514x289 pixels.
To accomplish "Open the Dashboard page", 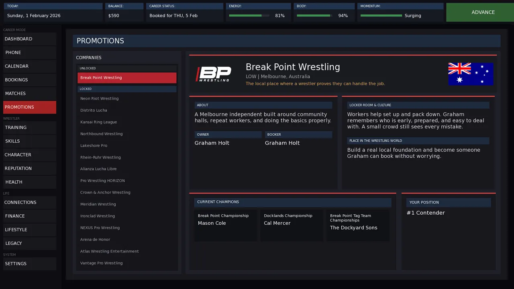I will (x=30, y=39).
